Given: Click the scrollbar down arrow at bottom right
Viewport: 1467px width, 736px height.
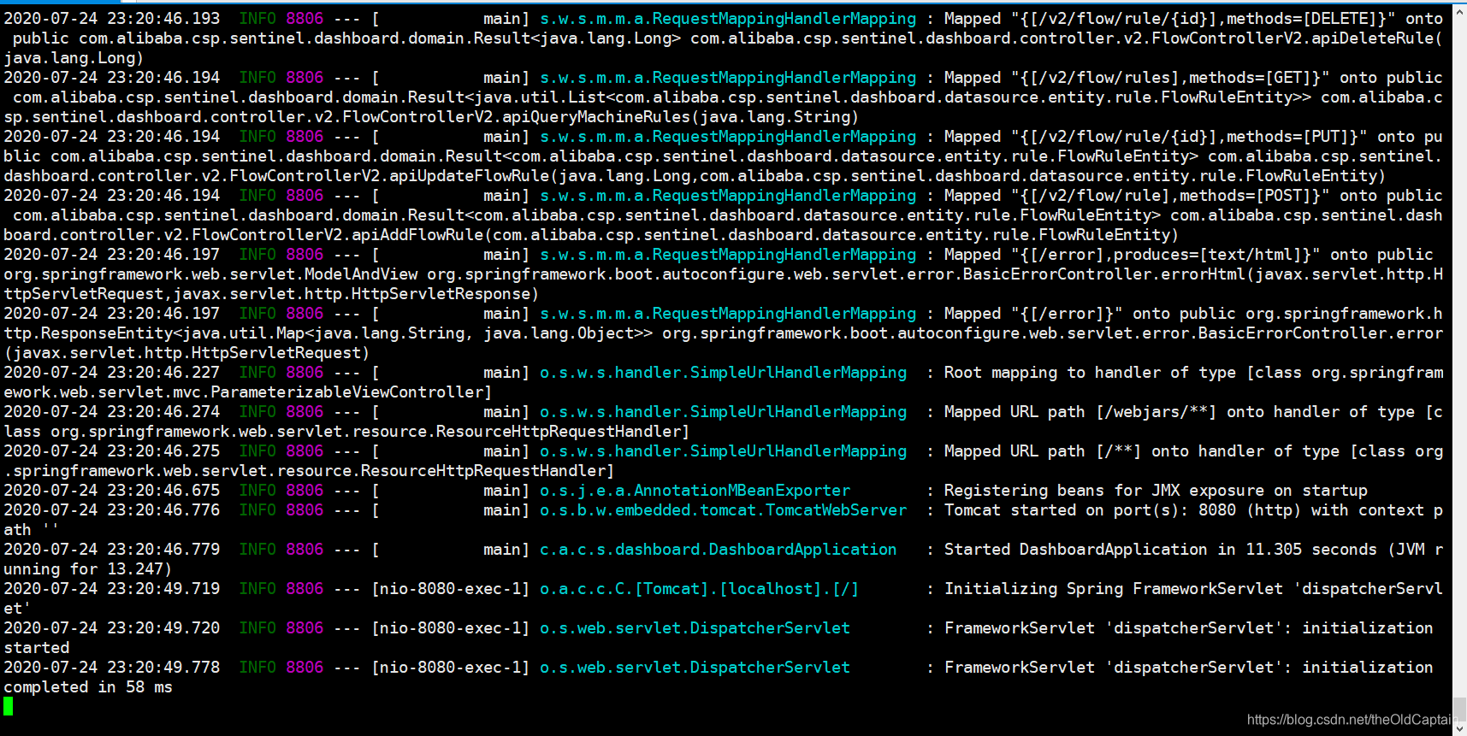Looking at the screenshot, I should 1459,728.
